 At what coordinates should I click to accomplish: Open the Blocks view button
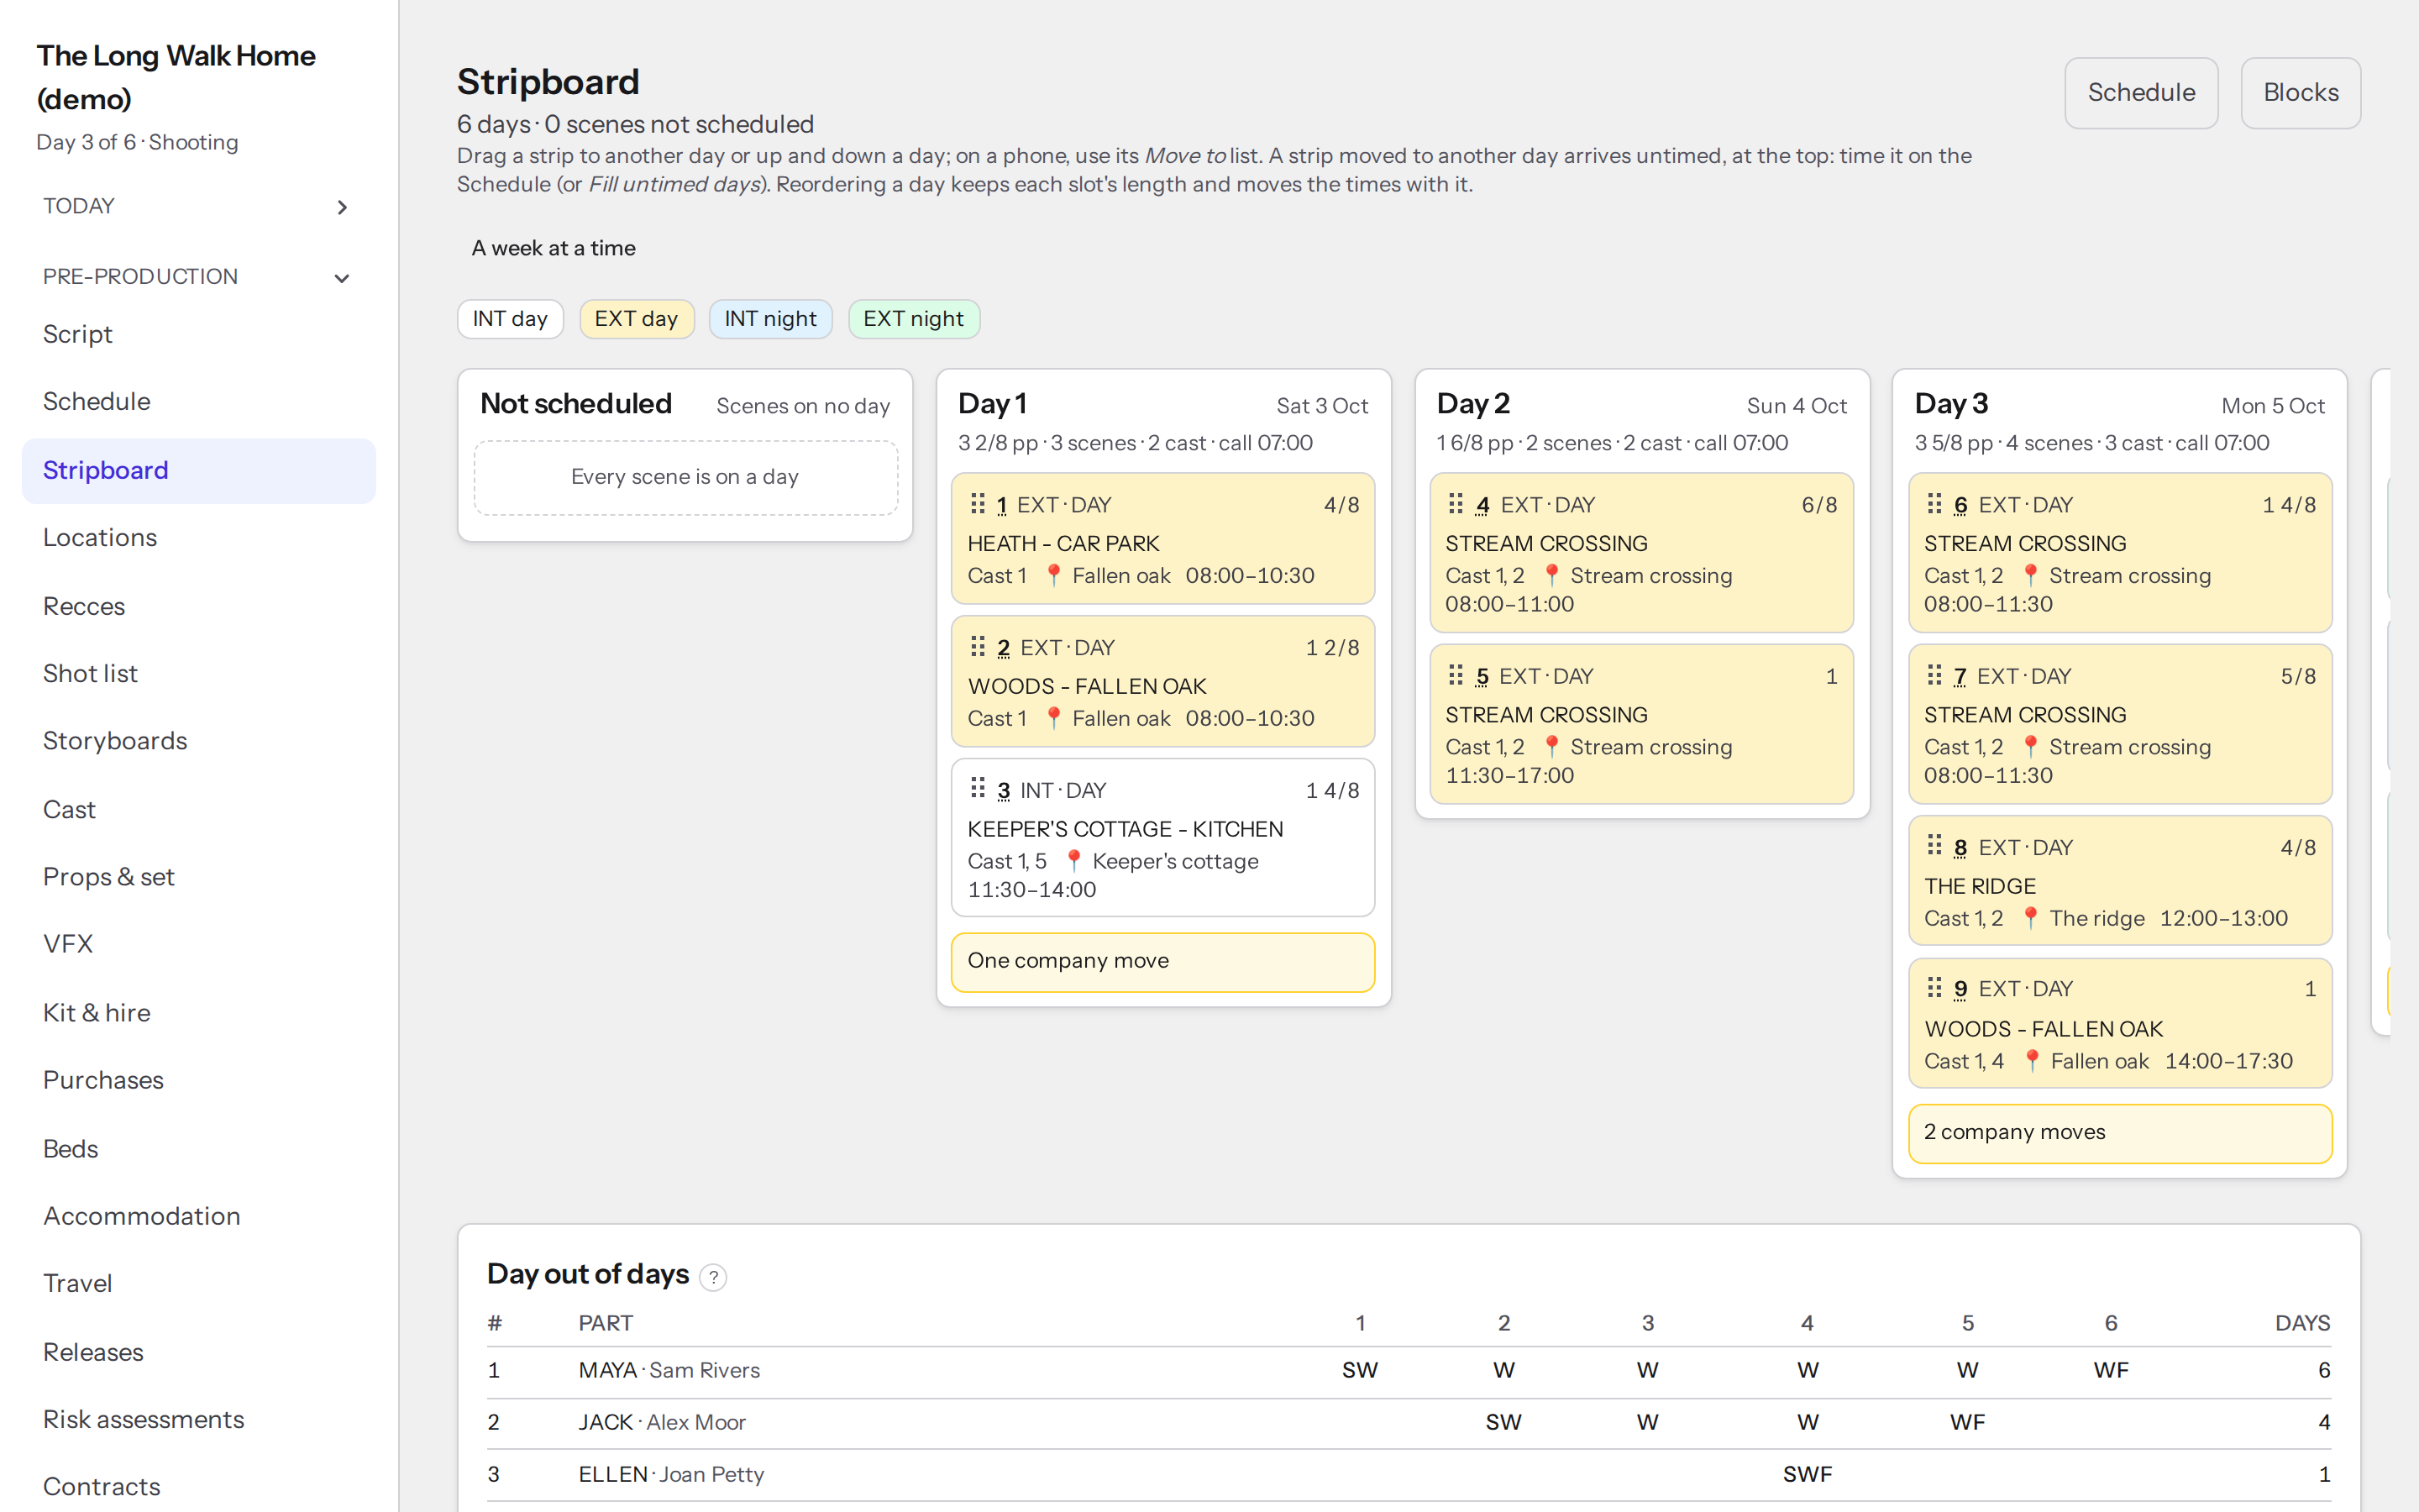[x=2300, y=93]
